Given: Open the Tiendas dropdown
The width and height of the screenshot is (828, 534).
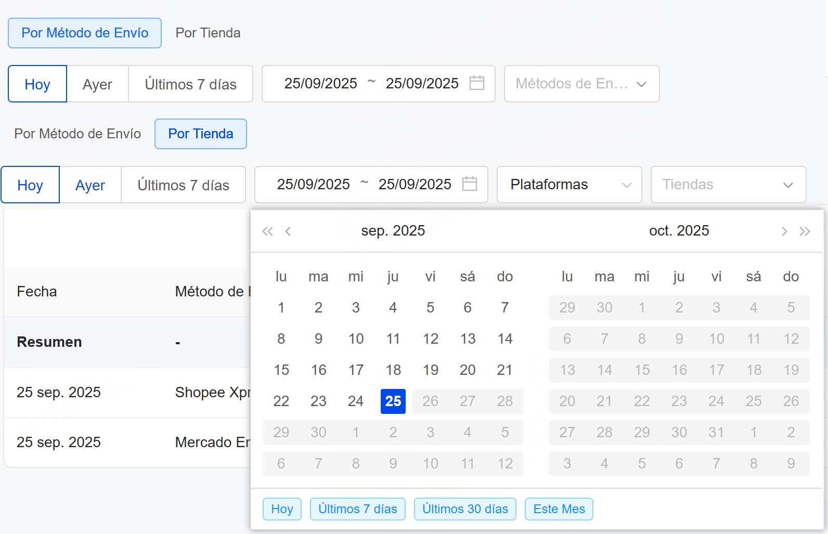Looking at the screenshot, I should [x=728, y=185].
